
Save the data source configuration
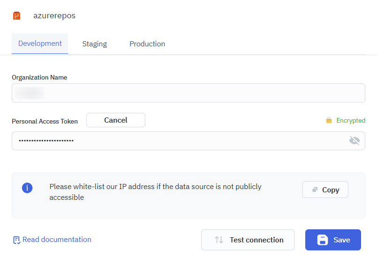coord(333,240)
